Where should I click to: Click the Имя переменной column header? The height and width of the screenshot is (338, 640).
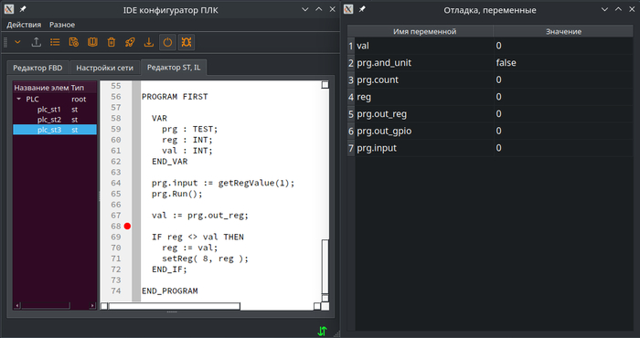424,31
